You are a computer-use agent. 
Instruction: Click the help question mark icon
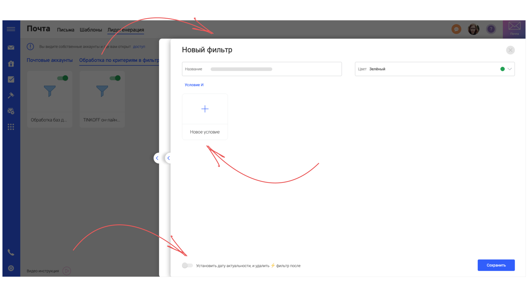click(x=491, y=29)
